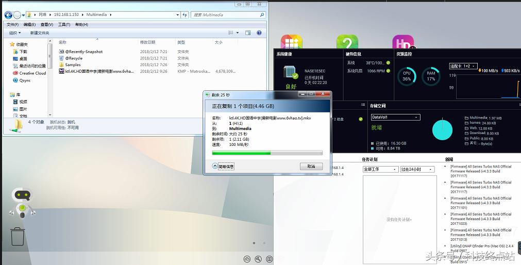Image resolution: width=521 pixels, height=265 pixels.
Task: Open the QNAP robot assistant icon
Action: coord(22,203)
